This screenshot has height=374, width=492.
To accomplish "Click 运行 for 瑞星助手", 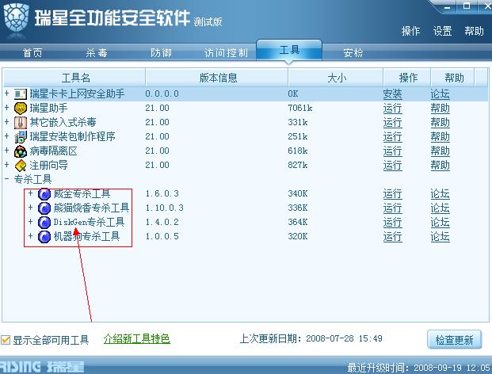I will click(x=392, y=109).
